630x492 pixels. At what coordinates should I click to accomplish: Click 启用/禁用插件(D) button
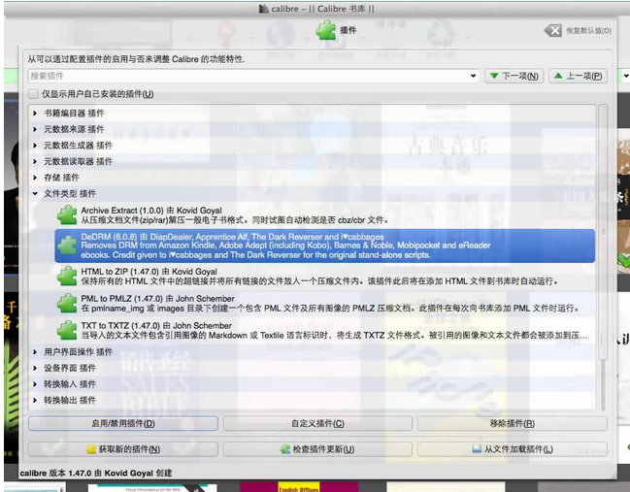pos(123,423)
